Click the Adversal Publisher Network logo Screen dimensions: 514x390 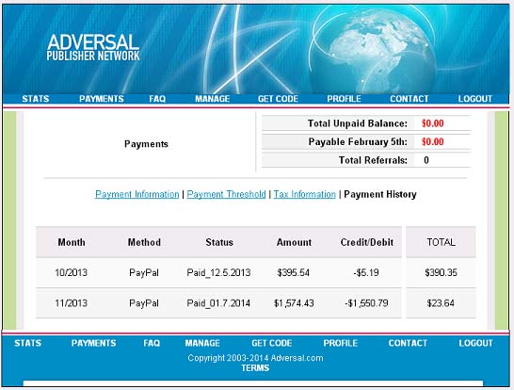point(93,47)
